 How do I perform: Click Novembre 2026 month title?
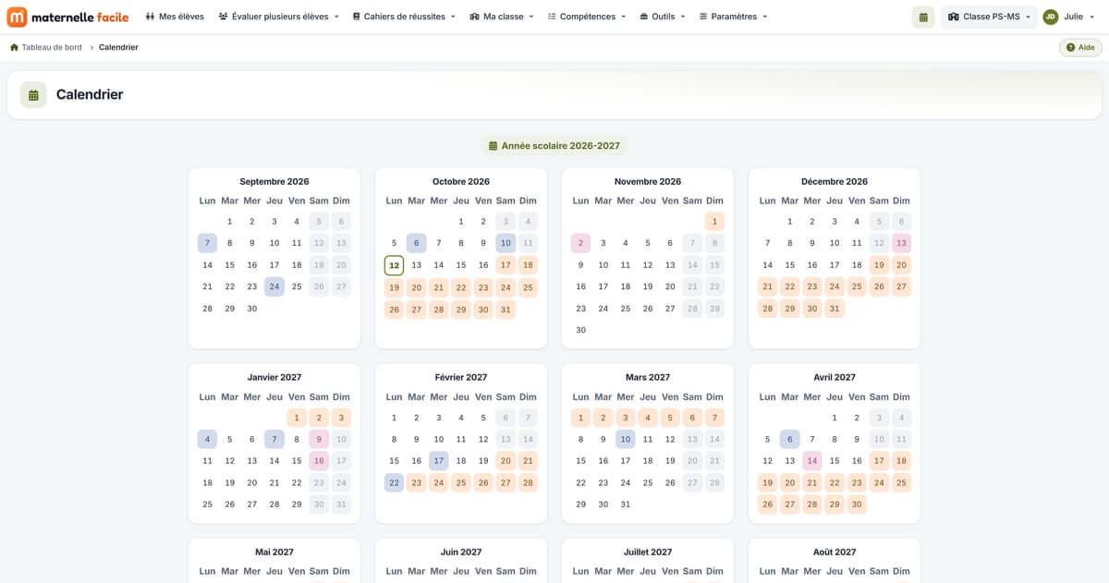(x=648, y=181)
